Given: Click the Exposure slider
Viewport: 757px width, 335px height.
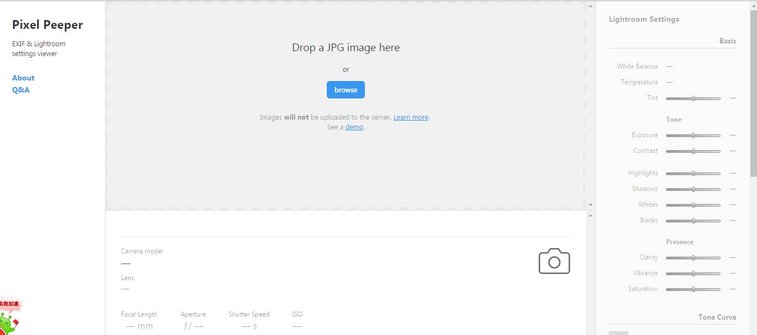Looking at the screenshot, I should pyautogui.click(x=693, y=135).
